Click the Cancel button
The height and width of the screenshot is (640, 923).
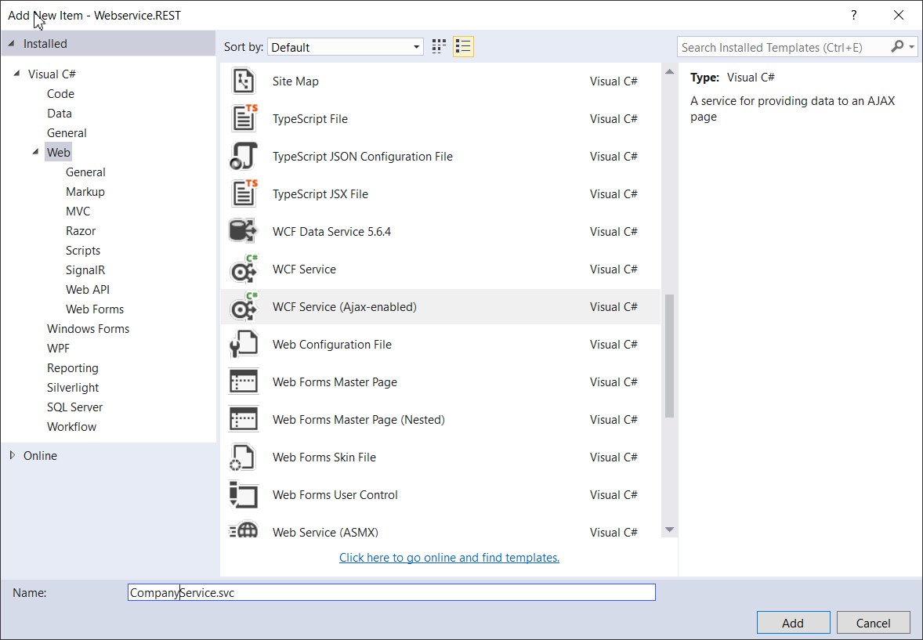(x=873, y=623)
